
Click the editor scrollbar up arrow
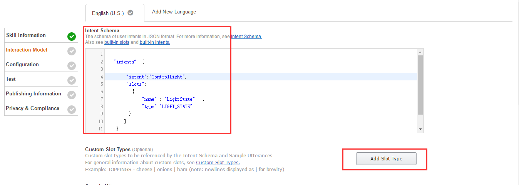coord(420,52)
